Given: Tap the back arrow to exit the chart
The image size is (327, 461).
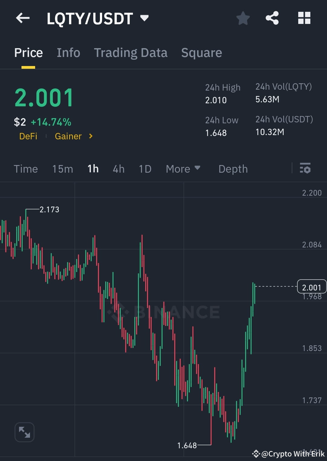Looking at the screenshot, I should pos(23,18).
